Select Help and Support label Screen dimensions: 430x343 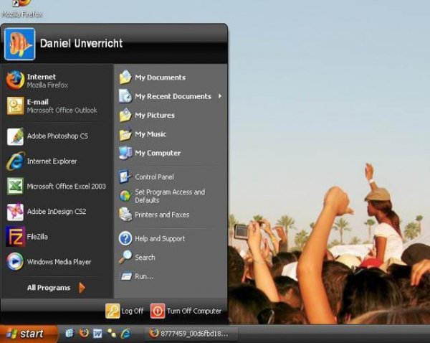[x=160, y=239]
